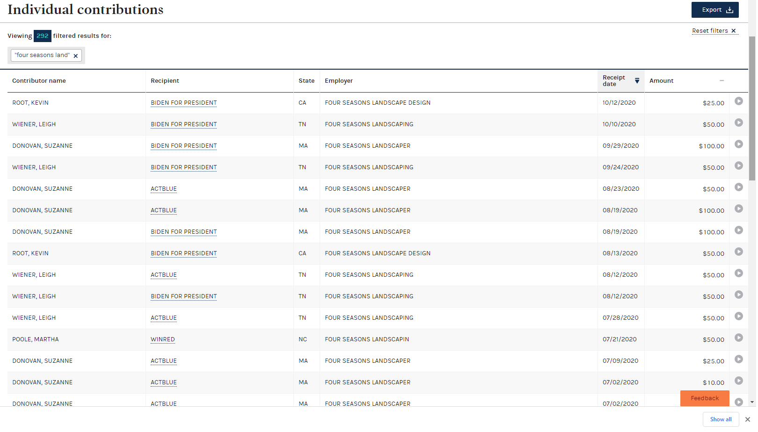Open ActBlue link in Wiener 08/12/2020 row
Screen dimensions: 758x432
click(164, 275)
